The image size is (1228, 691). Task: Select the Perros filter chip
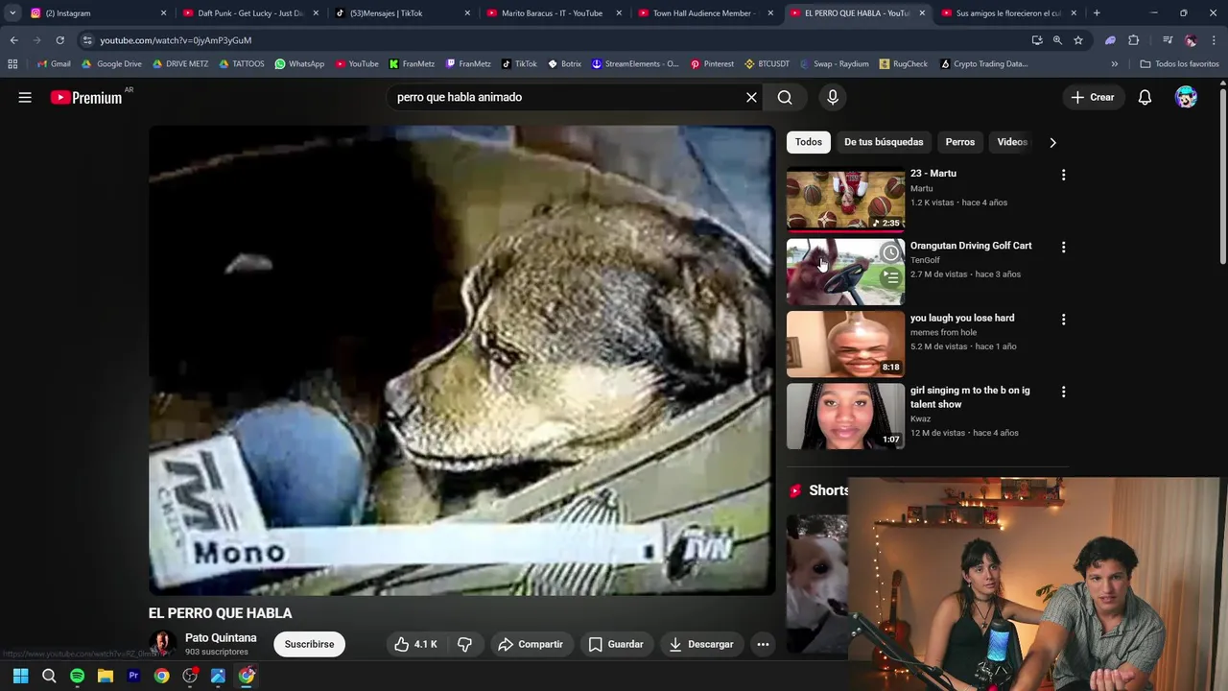coord(959,142)
